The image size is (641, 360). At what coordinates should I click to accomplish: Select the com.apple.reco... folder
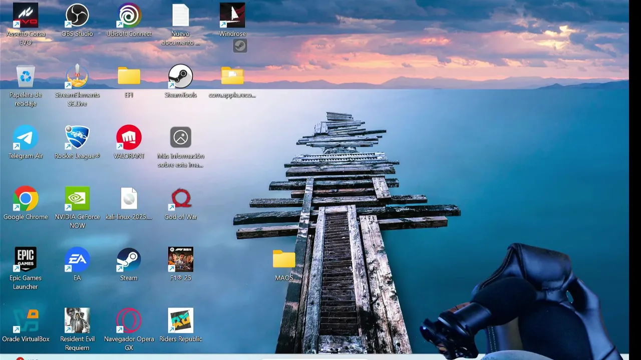click(232, 76)
